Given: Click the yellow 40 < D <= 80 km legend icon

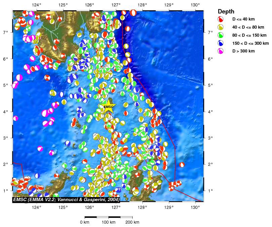Looking at the screenshot, I should tap(221, 27).
